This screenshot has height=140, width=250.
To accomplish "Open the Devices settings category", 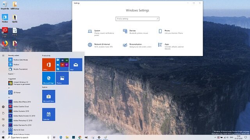I will pos(136,32).
